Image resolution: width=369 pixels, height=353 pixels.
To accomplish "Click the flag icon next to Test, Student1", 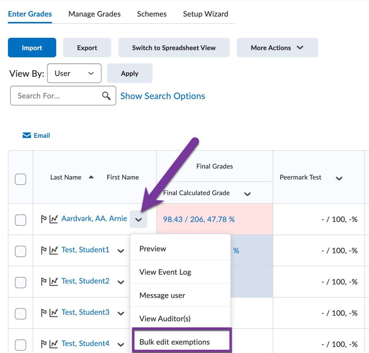I will pos(44,250).
